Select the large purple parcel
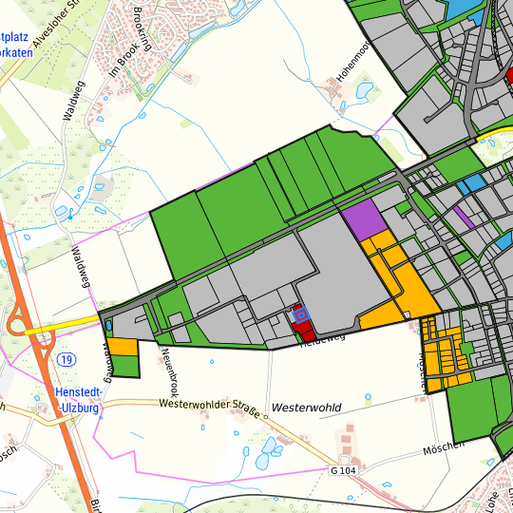 364,219
